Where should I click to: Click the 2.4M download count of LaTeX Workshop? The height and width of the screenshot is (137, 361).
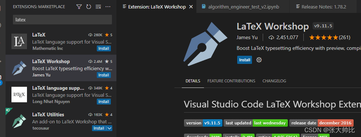[96, 61]
